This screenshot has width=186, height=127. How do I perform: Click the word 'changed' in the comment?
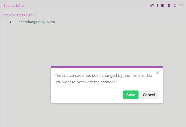click(x=33, y=22)
